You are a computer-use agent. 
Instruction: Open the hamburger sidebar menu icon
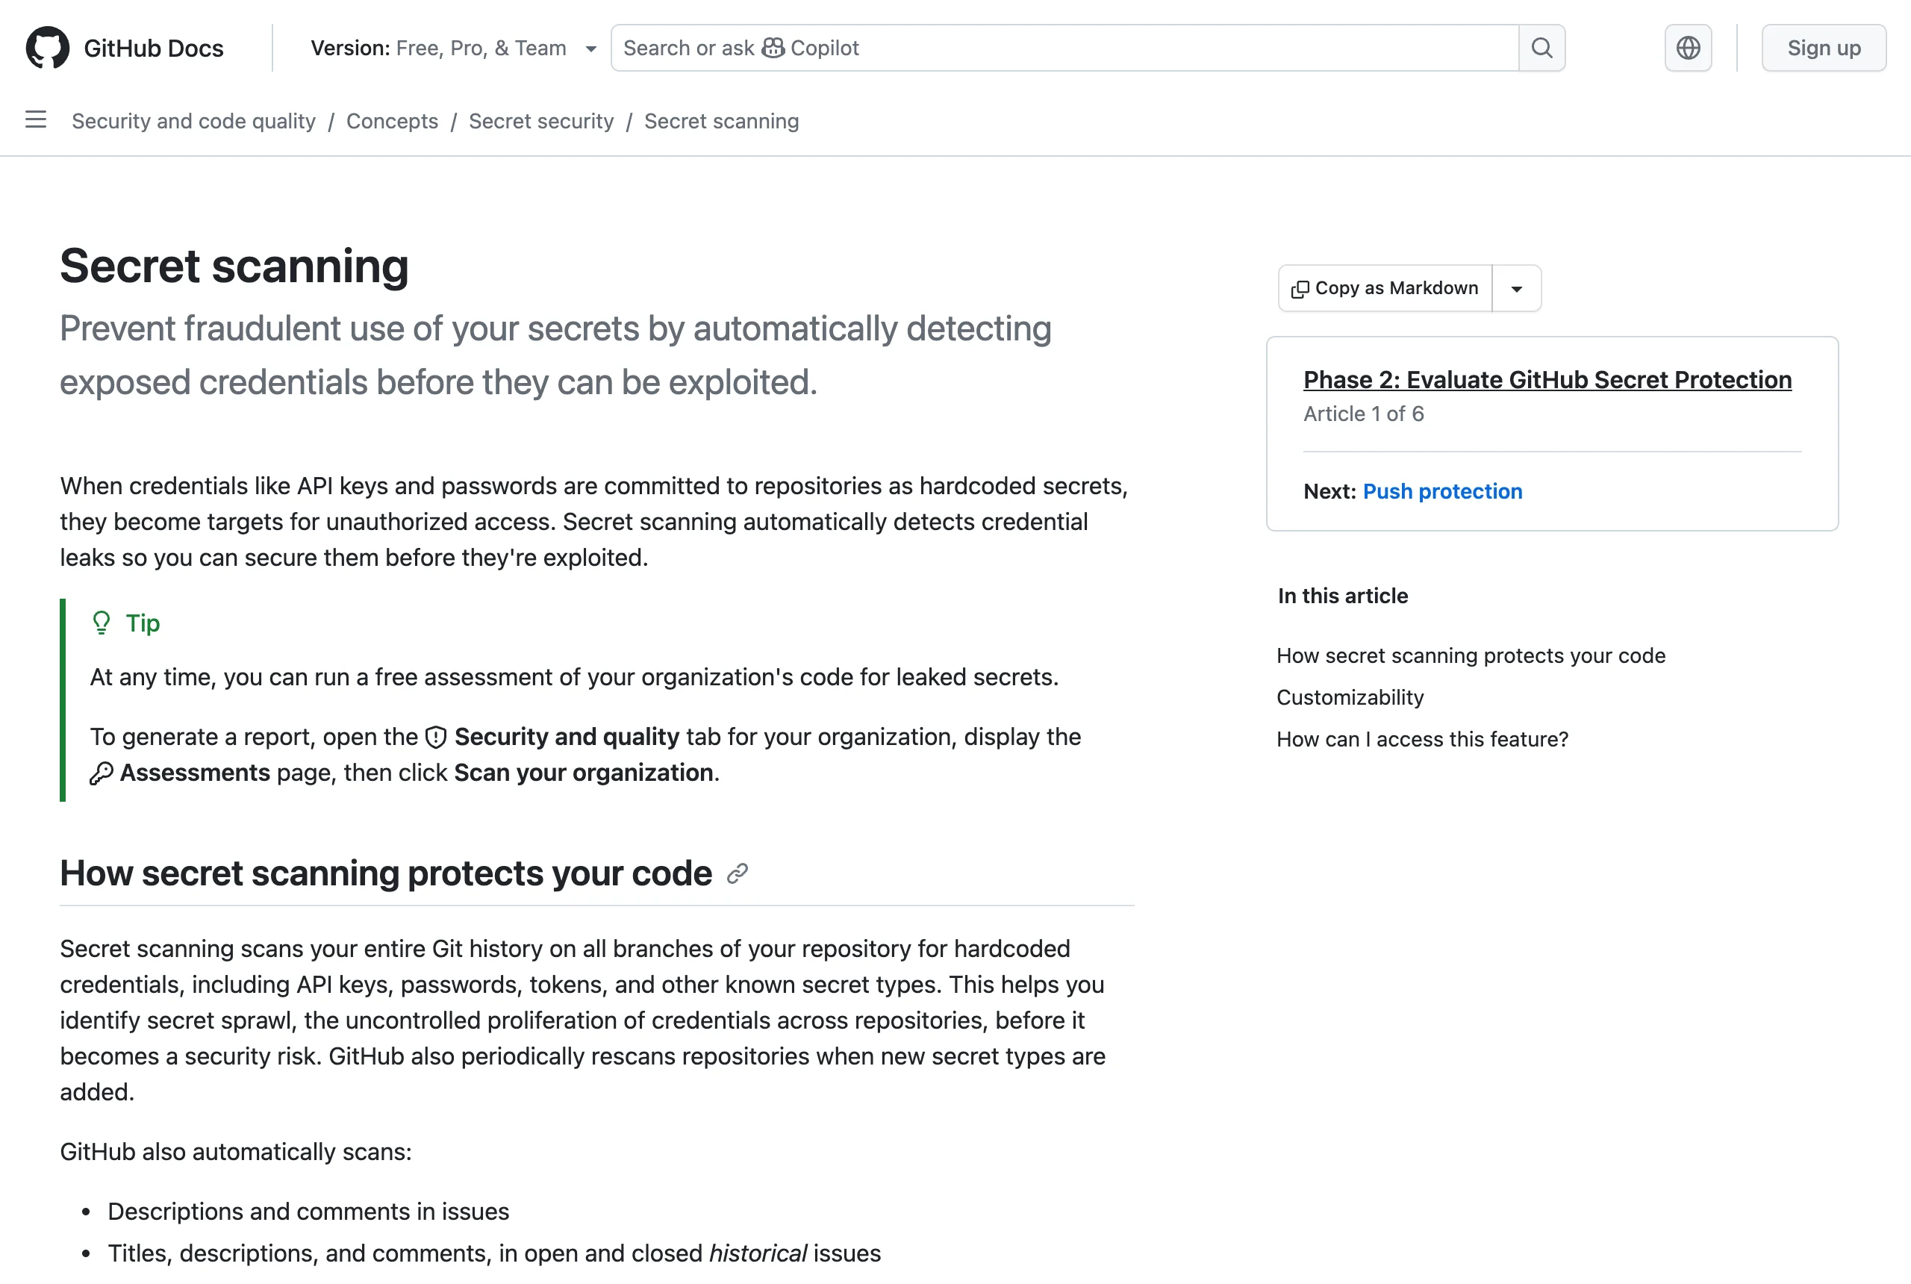(x=35, y=119)
